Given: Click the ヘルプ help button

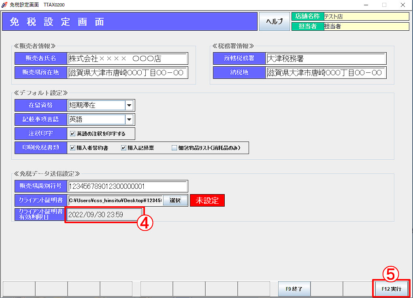Looking at the screenshot, I should point(274,21).
